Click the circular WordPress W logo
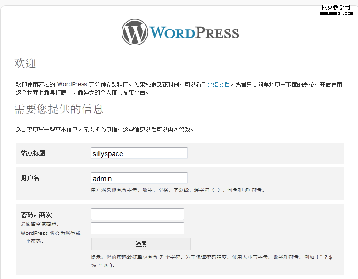This screenshot has height=279, width=358. click(x=135, y=32)
